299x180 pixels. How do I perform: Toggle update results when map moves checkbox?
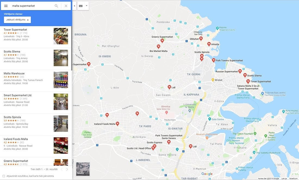[4, 176]
